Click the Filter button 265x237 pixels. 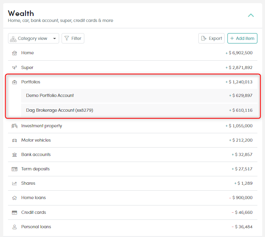coord(73,38)
